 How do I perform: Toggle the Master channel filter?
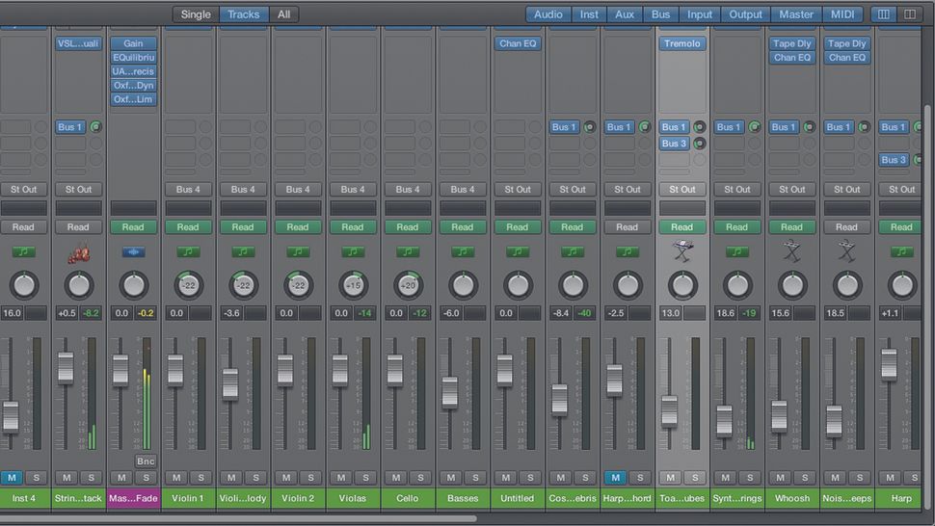tap(796, 14)
